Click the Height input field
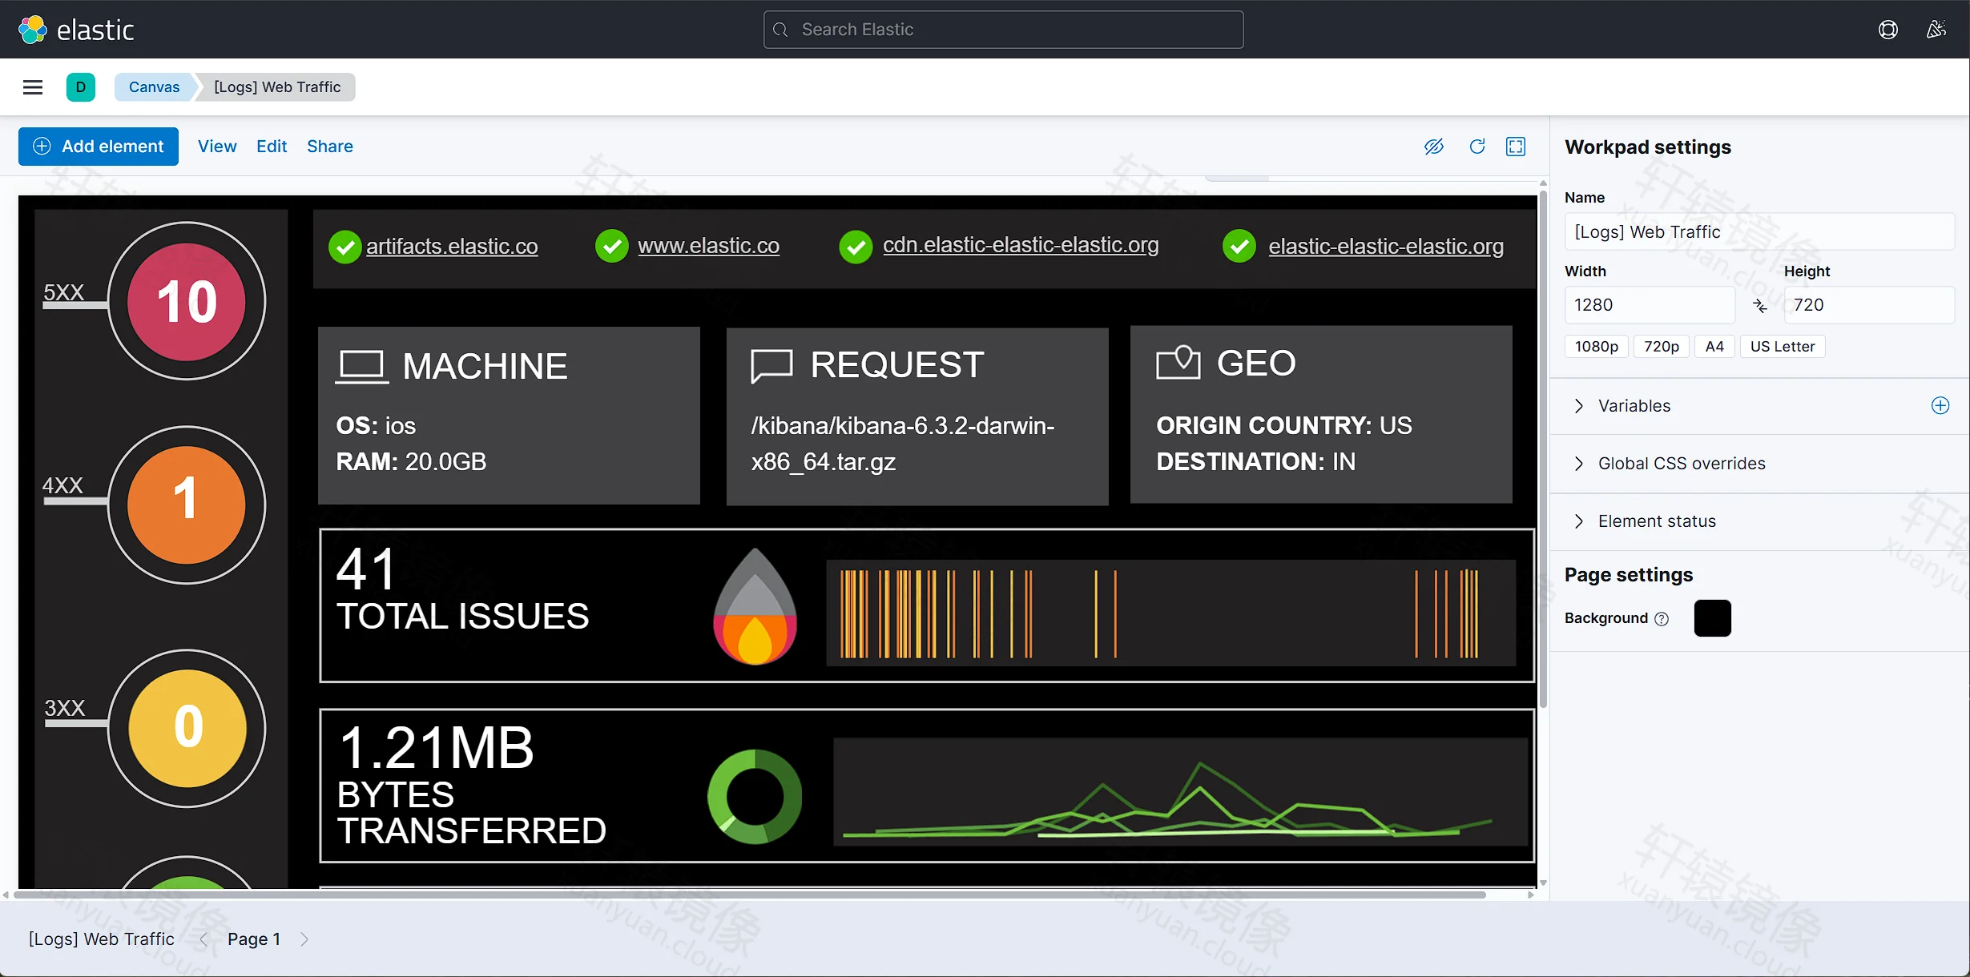This screenshot has height=977, width=1970. pyautogui.click(x=1869, y=305)
